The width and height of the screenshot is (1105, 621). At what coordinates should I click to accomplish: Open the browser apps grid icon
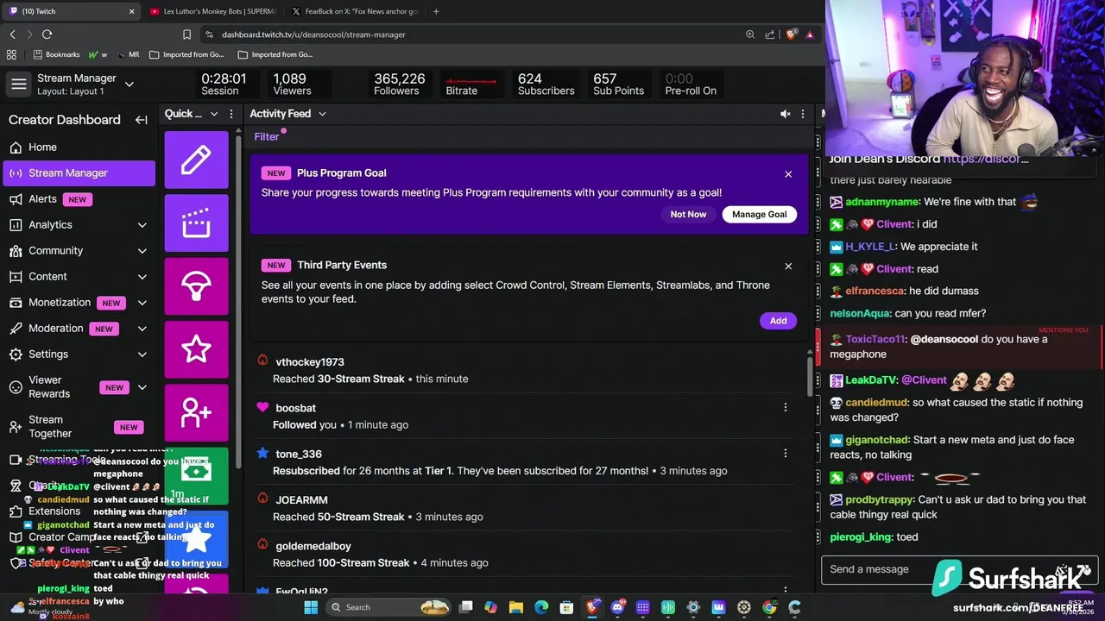tap(11, 54)
